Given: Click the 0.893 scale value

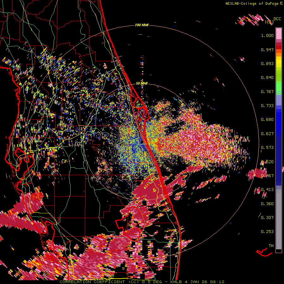Looking at the screenshot, I should [x=267, y=63].
